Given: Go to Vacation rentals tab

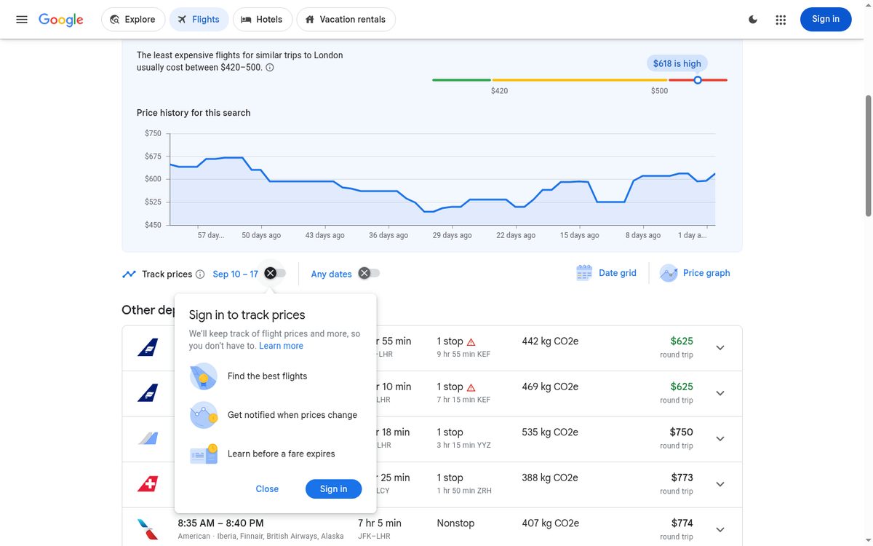Looking at the screenshot, I should pyautogui.click(x=346, y=20).
